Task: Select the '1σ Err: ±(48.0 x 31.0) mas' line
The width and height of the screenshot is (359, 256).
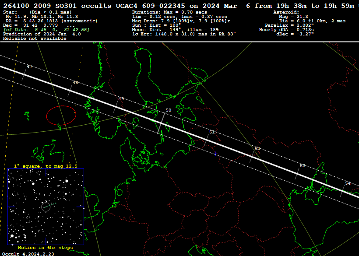Action: (x=184, y=34)
